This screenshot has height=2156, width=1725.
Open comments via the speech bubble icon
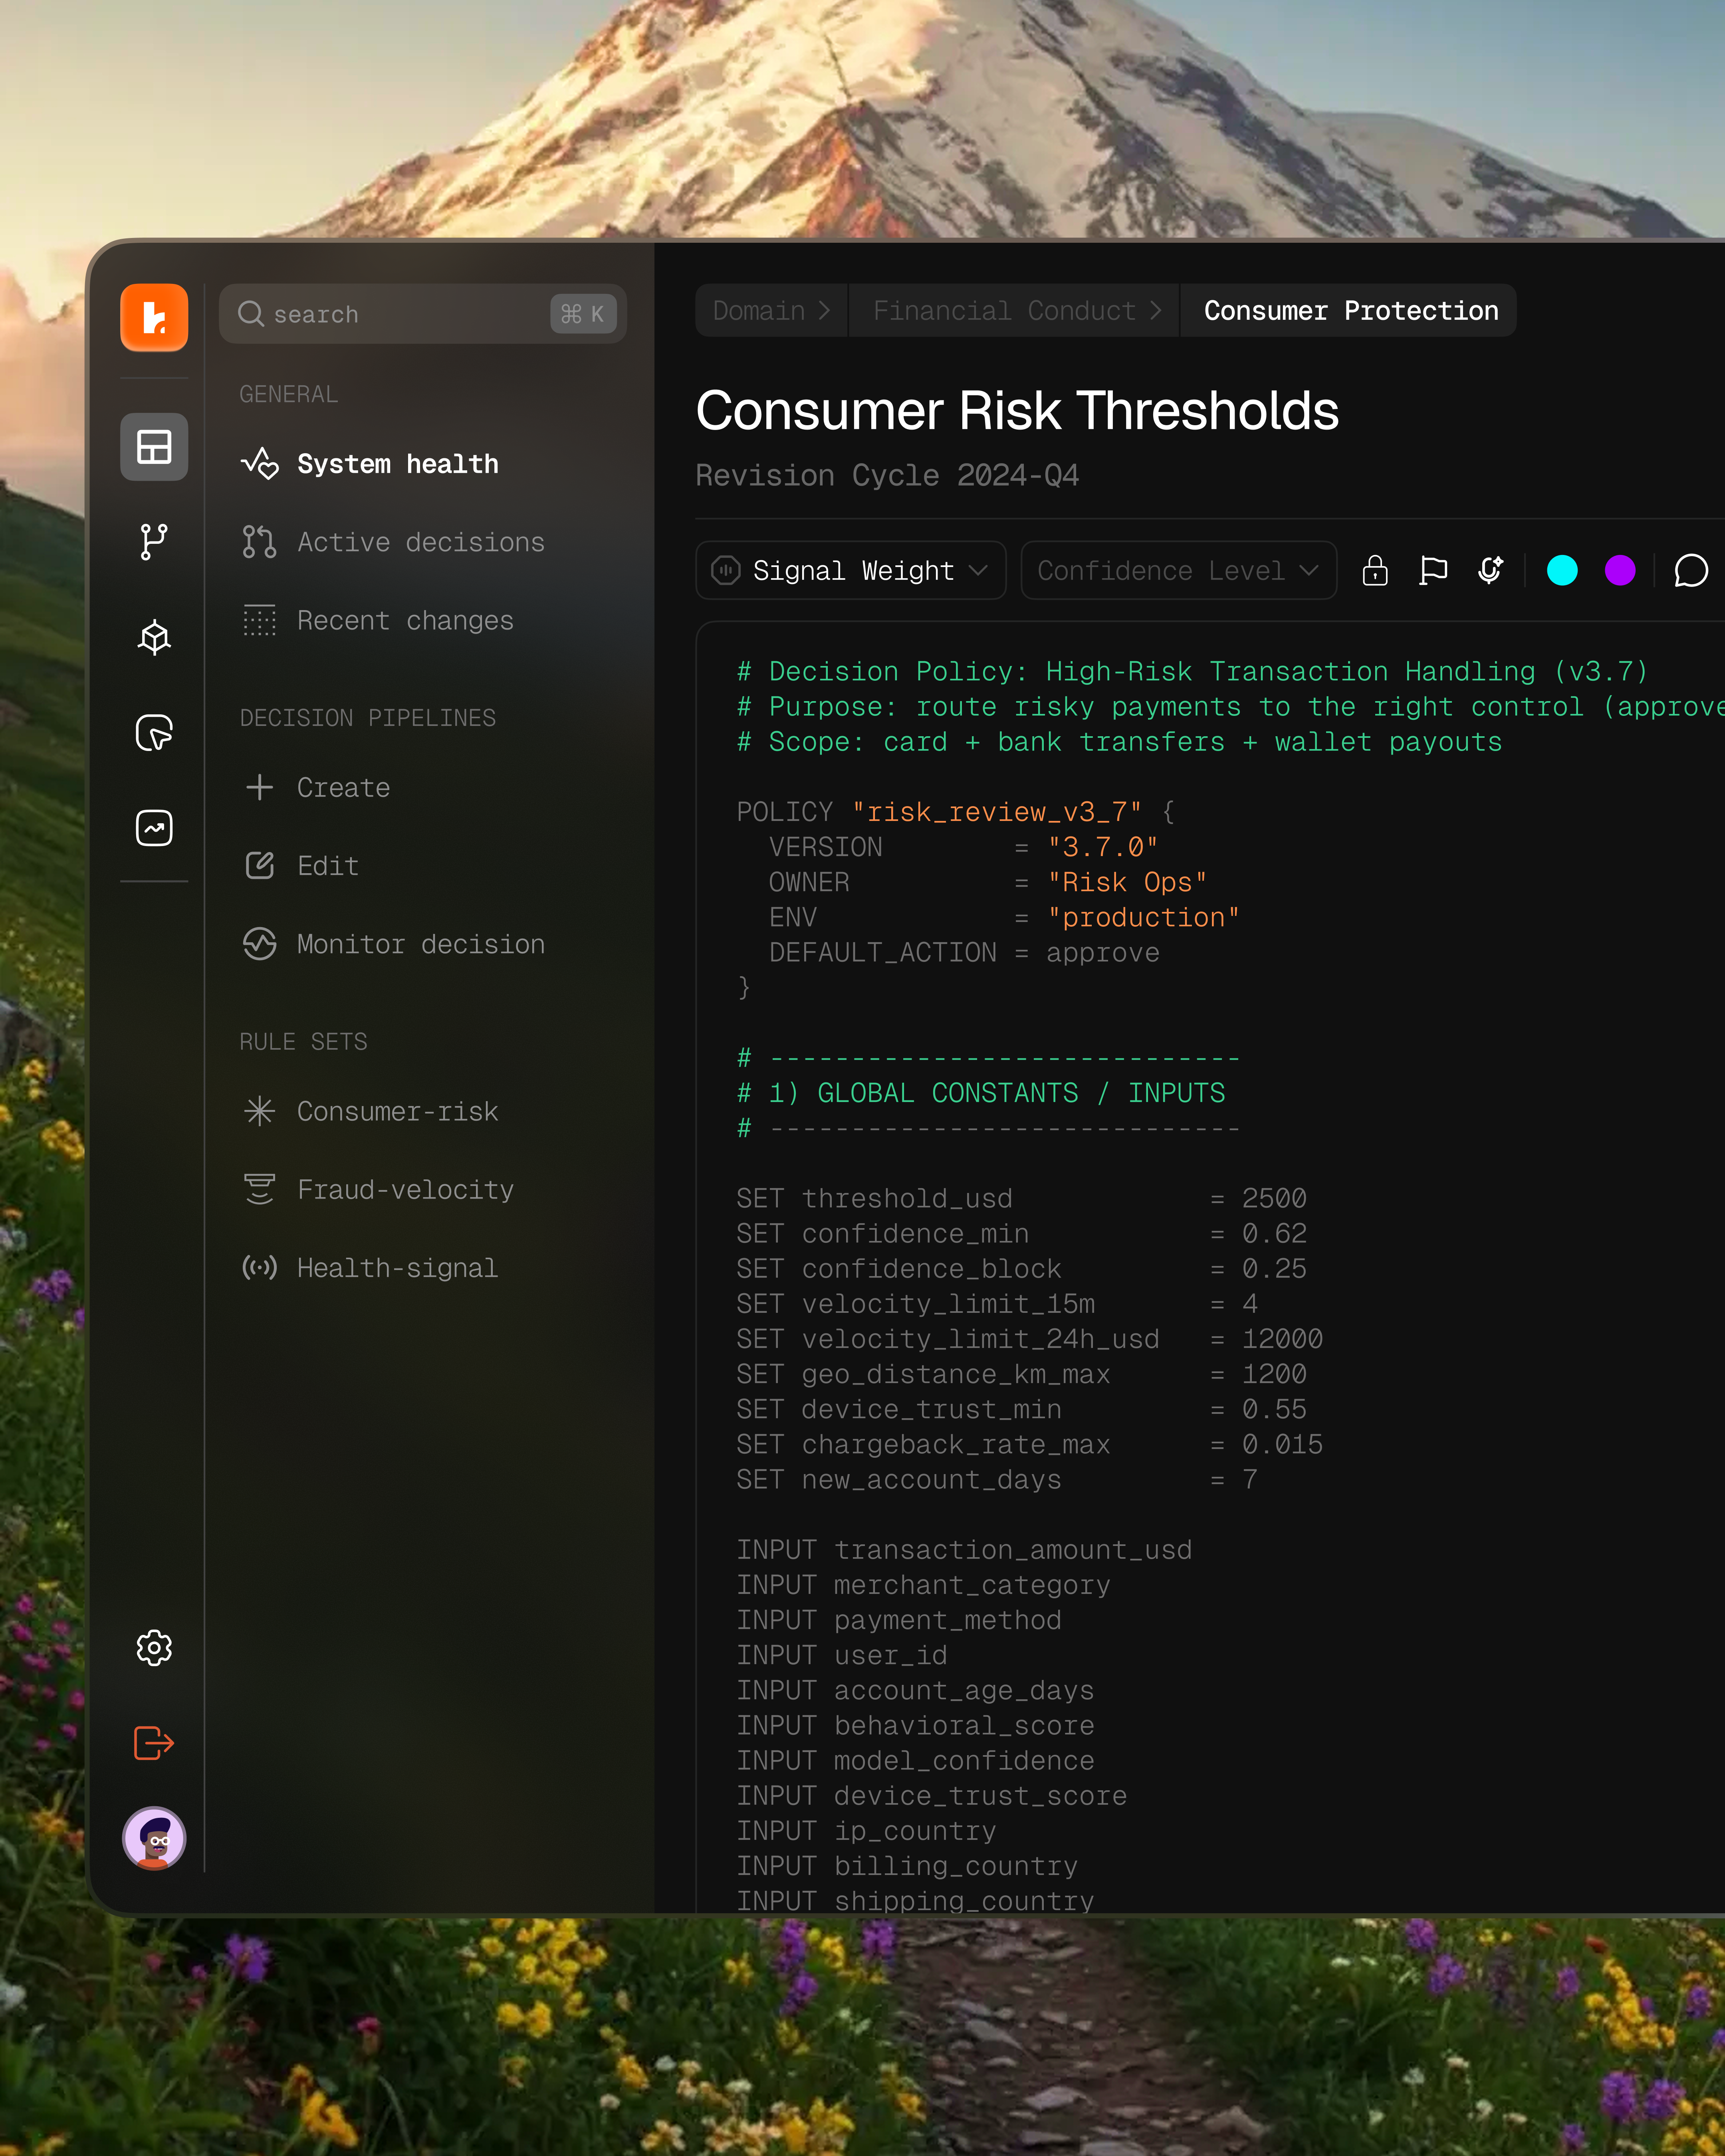[1690, 570]
